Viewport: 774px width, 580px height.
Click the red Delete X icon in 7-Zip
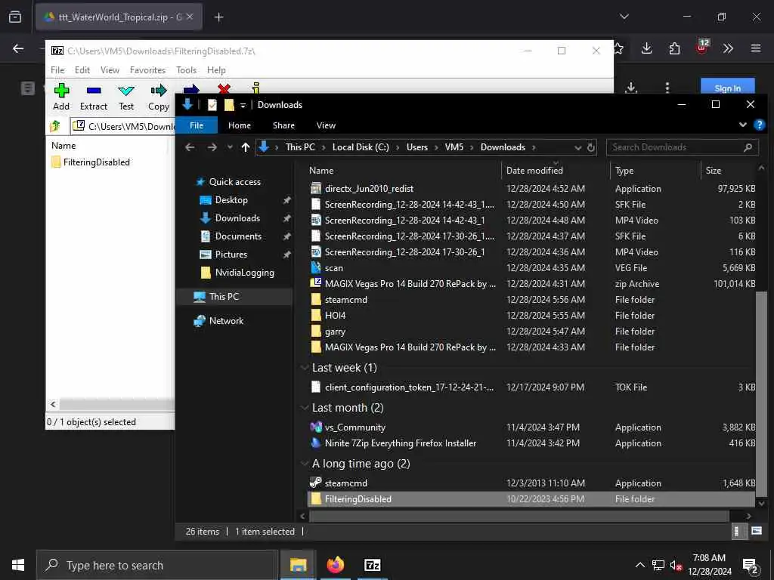[x=224, y=89]
